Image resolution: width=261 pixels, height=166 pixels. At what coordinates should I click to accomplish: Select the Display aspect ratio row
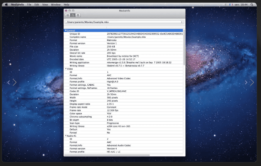(123, 104)
